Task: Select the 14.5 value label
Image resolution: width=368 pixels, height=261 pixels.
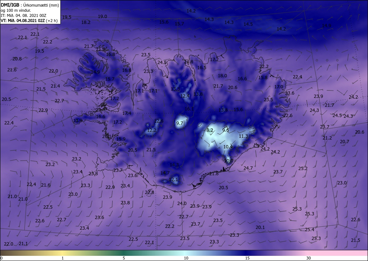Action: pos(248,24)
